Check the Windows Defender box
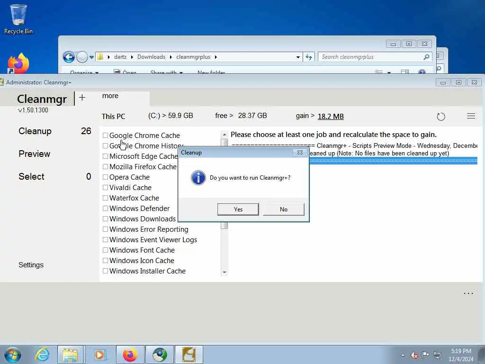Viewport: 485px width, 364px height. coord(105,209)
